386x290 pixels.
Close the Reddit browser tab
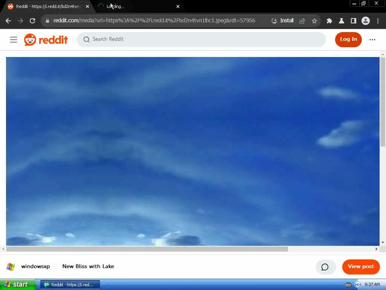(87, 7)
